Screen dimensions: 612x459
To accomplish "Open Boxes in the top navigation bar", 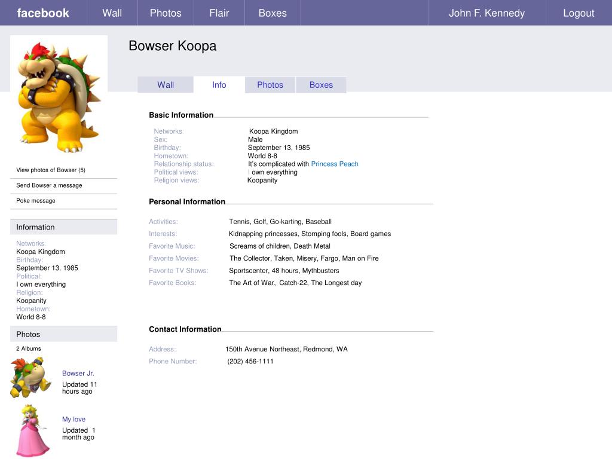I will (x=273, y=13).
